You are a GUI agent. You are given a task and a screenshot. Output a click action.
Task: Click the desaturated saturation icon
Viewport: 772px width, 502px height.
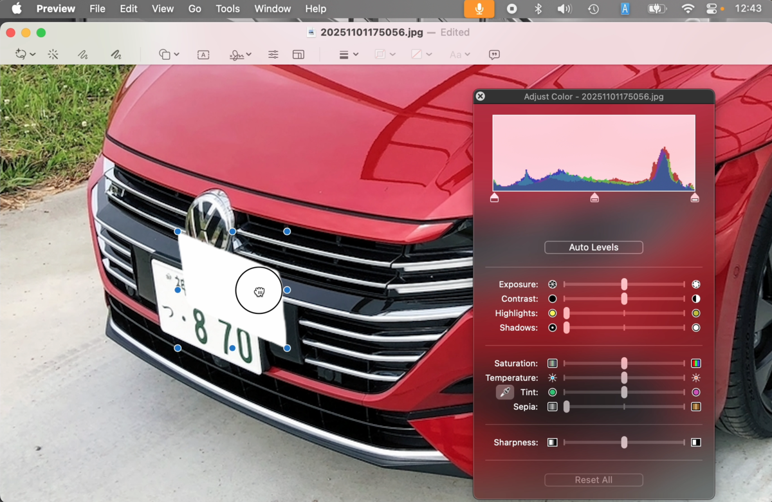[x=552, y=364]
